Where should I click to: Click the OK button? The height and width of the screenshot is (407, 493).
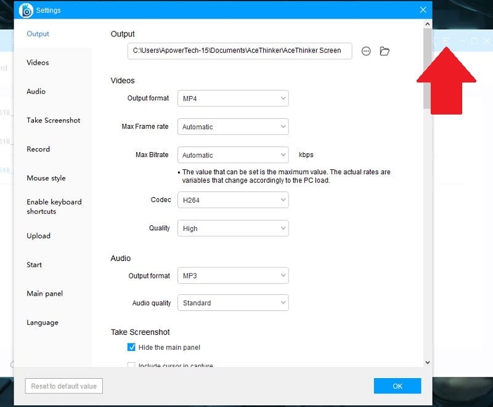point(397,386)
